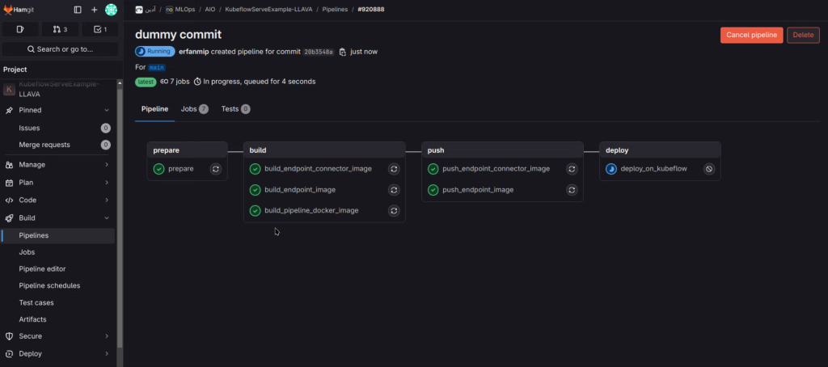828x367 pixels.
Task: Toggle the sidebar collapse button
Action: tap(78, 10)
